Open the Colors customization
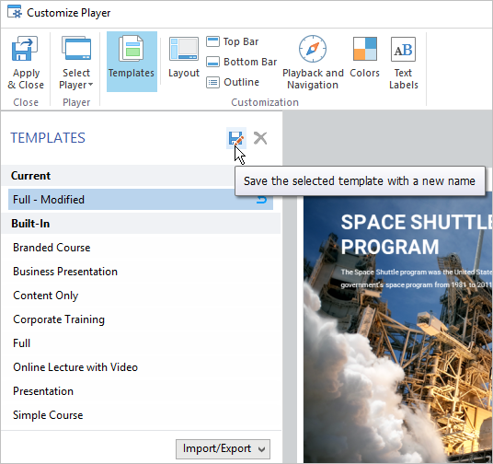The width and height of the screenshot is (493, 464). tap(365, 57)
